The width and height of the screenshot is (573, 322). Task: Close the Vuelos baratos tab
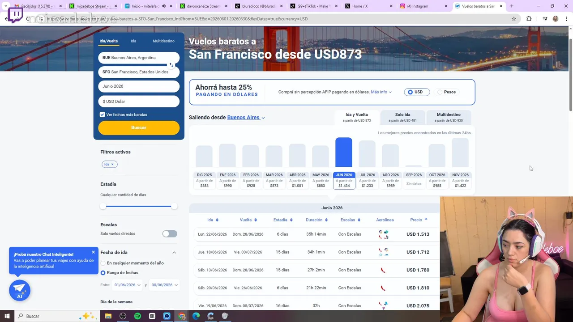[501, 6]
